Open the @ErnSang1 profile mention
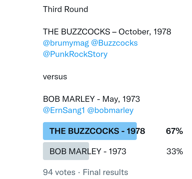This screenshot has width=192, height=179. click(64, 110)
